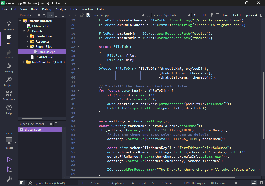Image resolution: width=265 pixels, height=186 pixels.
Task: Open the output panes selector arrows
Action: point(236,183)
